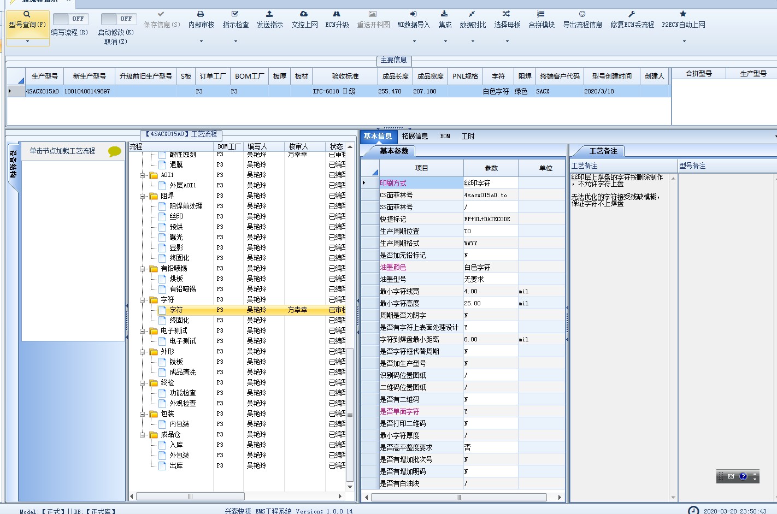Click 单击节点加载工艺流程 header

click(x=62, y=151)
